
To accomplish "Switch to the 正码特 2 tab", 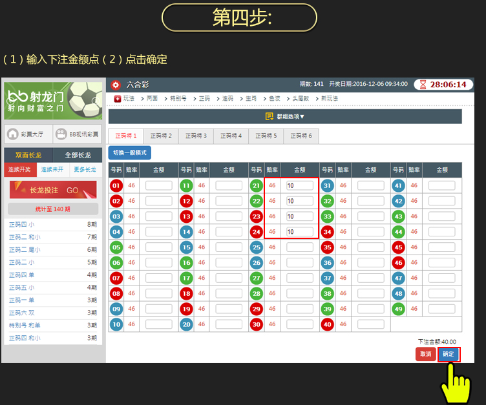I will point(161,136).
